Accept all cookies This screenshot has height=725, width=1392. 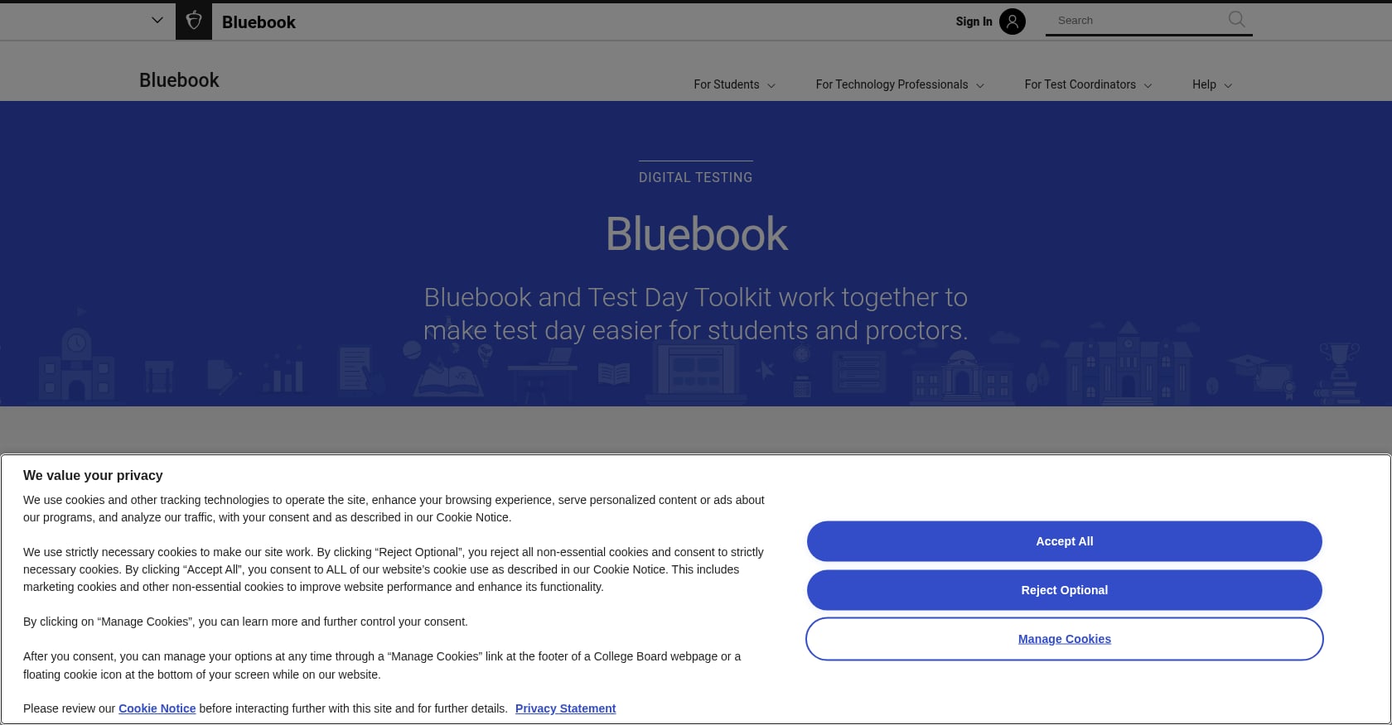click(x=1064, y=541)
